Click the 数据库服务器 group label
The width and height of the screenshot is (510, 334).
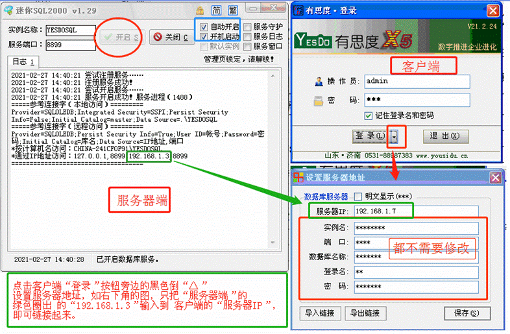point(326,197)
